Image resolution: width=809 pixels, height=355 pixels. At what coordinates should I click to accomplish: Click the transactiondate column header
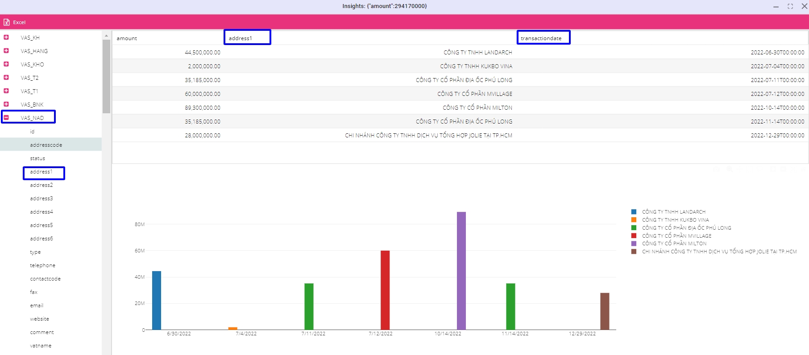pos(541,38)
